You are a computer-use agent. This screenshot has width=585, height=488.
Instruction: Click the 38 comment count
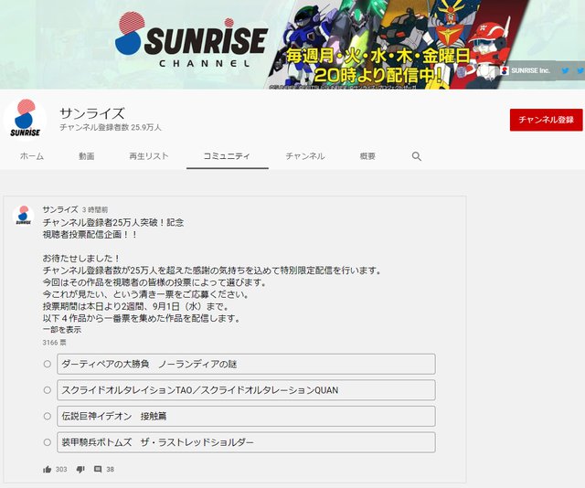110,470
